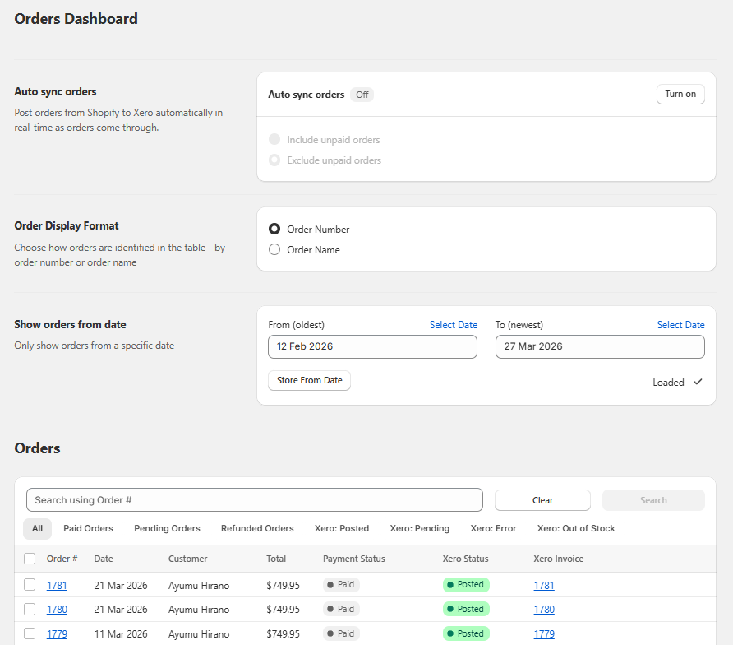
Task: Filter by Xero: Error tab
Action: (493, 528)
